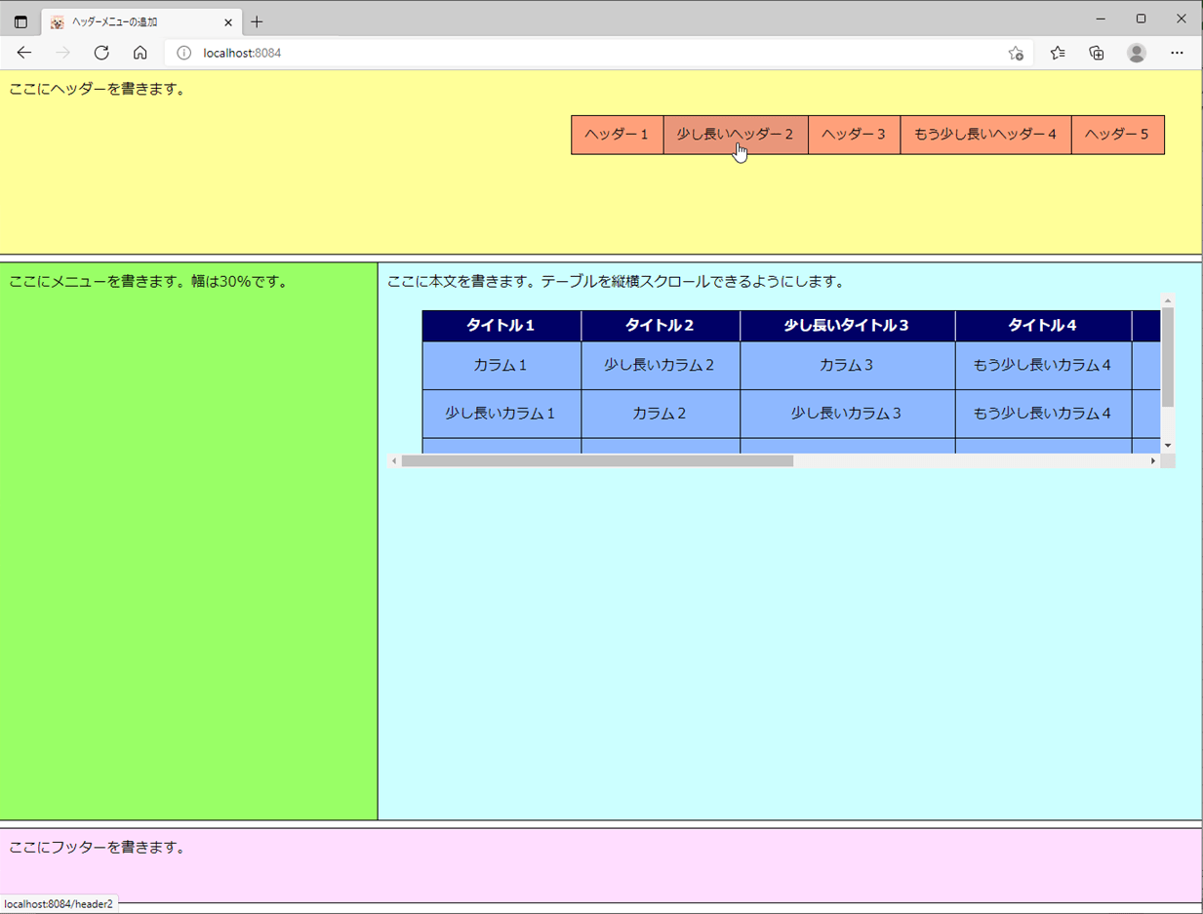Click the ヘッダー１ menu item
Image resolution: width=1203 pixels, height=914 pixels.
coord(617,135)
